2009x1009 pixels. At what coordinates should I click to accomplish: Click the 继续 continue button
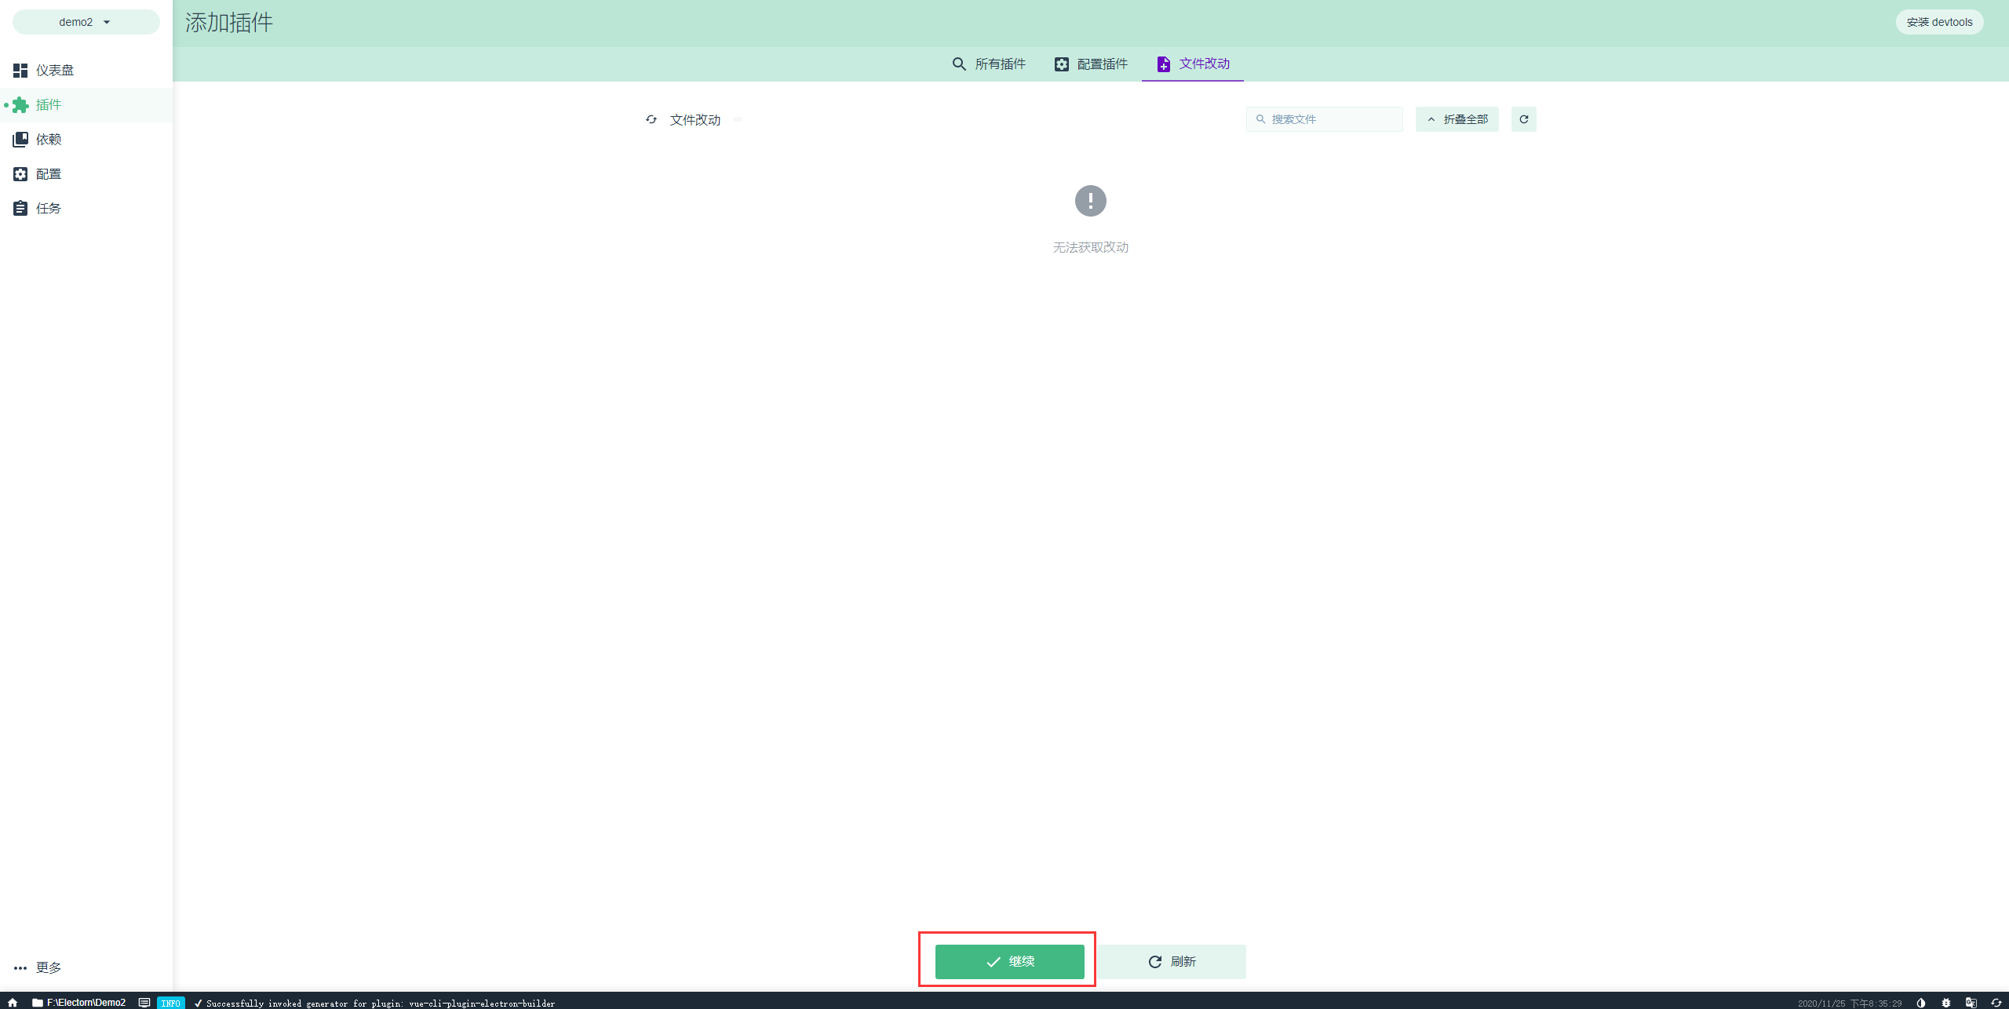(x=1009, y=961)
